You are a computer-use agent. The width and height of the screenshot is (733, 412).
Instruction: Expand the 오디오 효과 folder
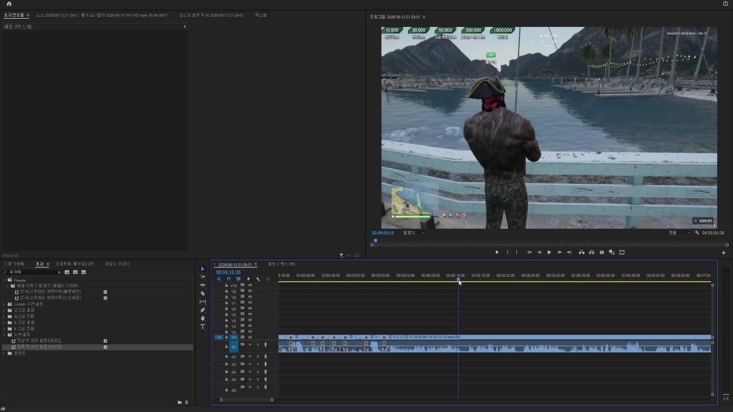pos(4,310)
